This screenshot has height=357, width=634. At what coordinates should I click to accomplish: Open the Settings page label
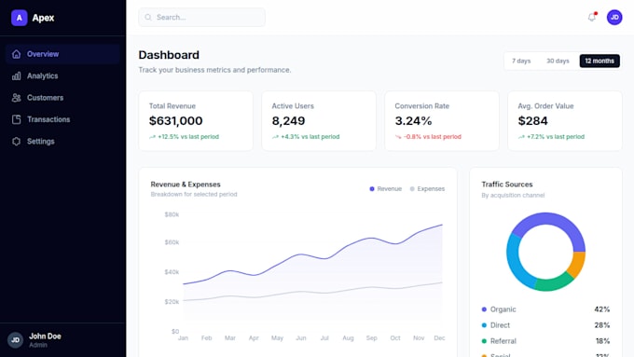(40, 141)
